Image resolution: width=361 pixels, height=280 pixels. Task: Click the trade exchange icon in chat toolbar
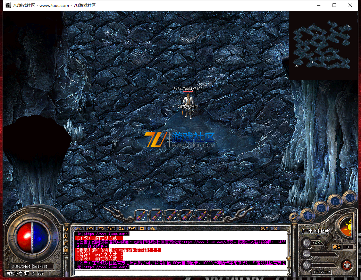coord(90,228)
